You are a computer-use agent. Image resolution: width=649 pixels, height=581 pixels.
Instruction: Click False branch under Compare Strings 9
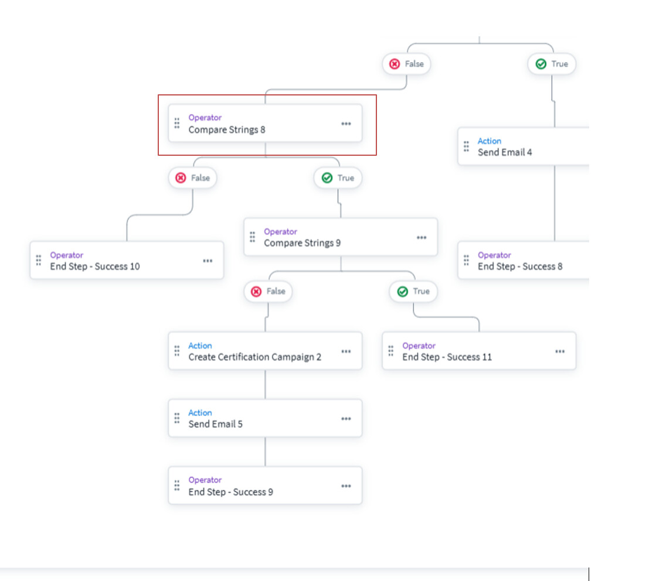click(x=268, y=292)
